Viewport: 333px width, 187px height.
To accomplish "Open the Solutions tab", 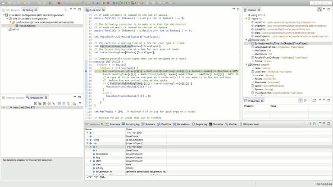I will coord(148,124).
